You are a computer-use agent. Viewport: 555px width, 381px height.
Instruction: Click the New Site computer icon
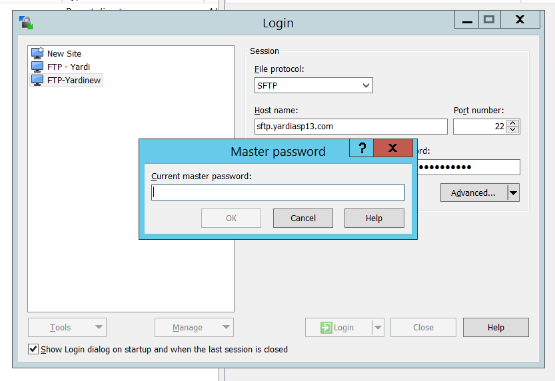[37, 53]
